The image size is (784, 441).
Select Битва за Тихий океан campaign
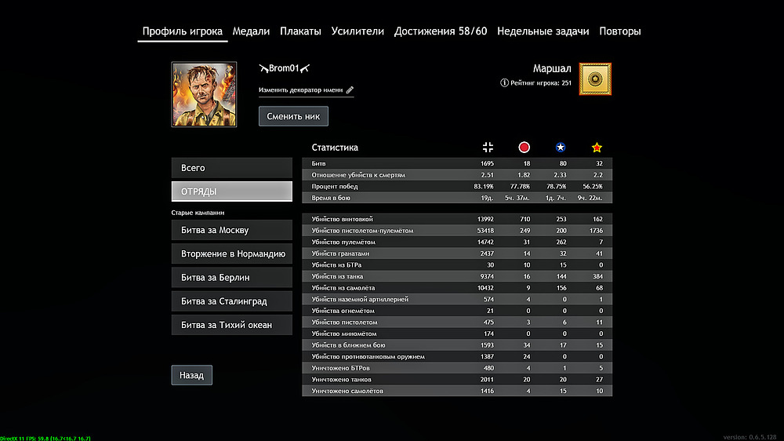point(231,325)
